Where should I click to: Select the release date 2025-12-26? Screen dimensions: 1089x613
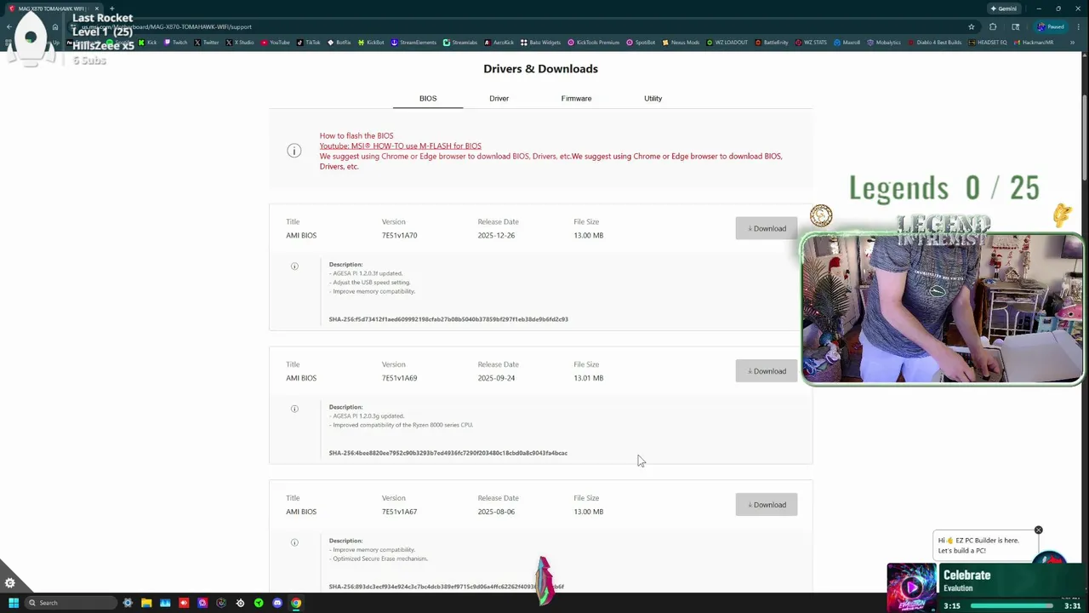click(496, 235)
